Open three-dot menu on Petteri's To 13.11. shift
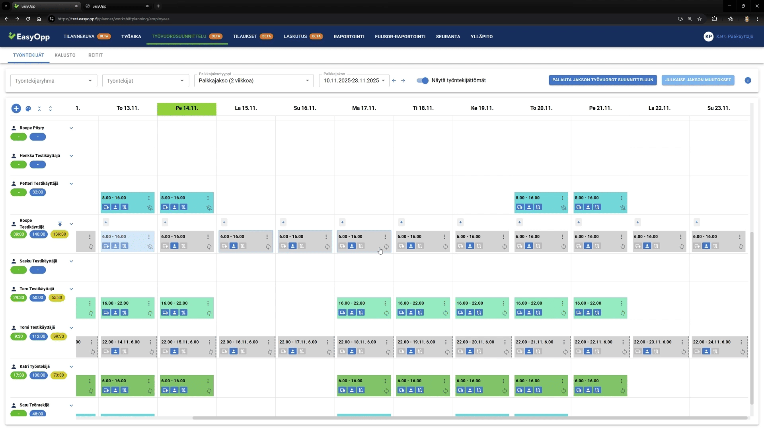This screenshot has width=764, height=430. [149, 198]
